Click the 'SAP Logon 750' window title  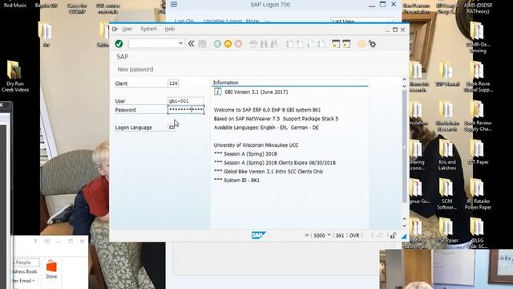click(x=270, y=5)
